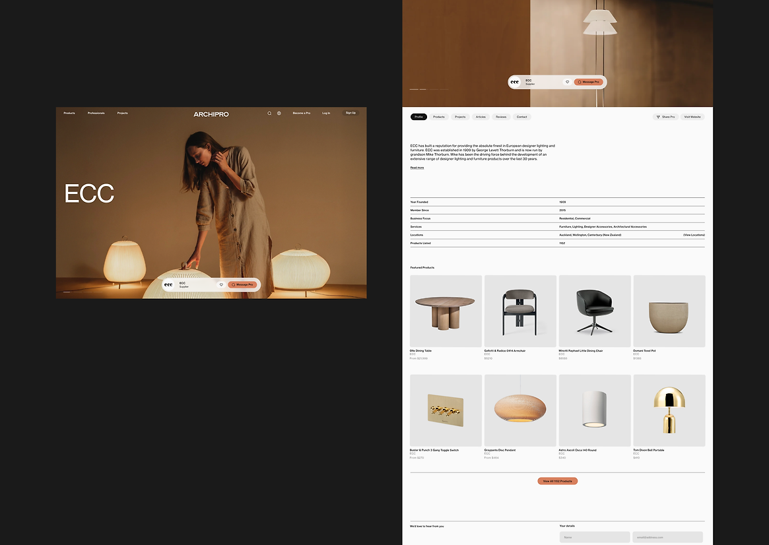Click the ARCHIPRO logo in the header
This screenshot has width=769, height=545.
[x=211, y=114]
